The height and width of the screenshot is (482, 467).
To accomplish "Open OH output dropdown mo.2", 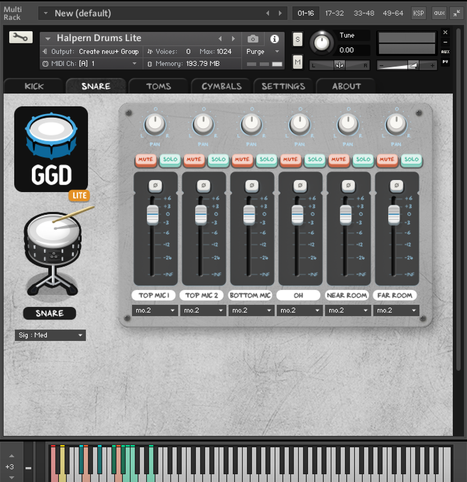I will pos(299,310).
